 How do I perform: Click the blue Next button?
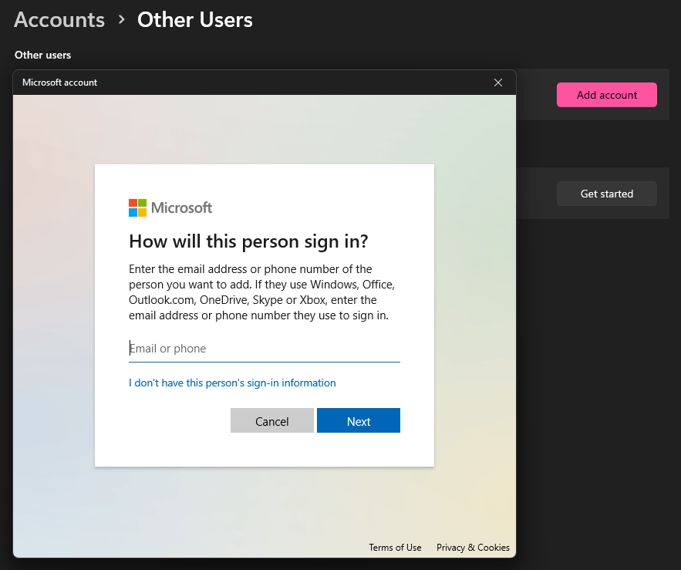coord(359,420)
